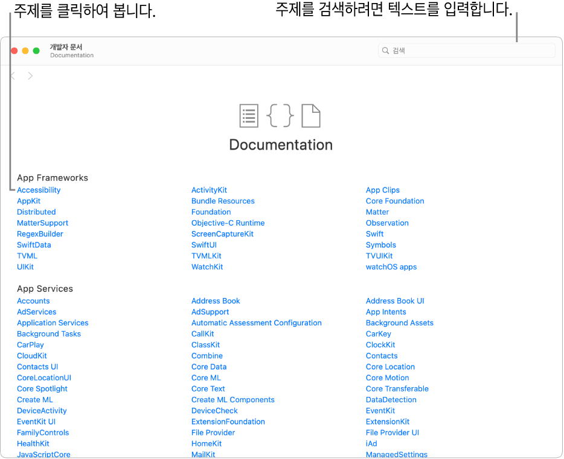
Task: Minimize the window with yellow button
Action: [x=25, y=51]
